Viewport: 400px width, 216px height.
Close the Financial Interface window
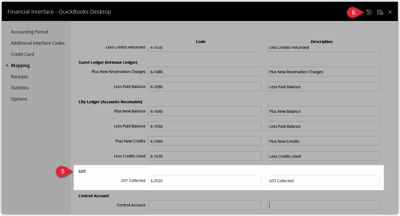tap(390, 12)
